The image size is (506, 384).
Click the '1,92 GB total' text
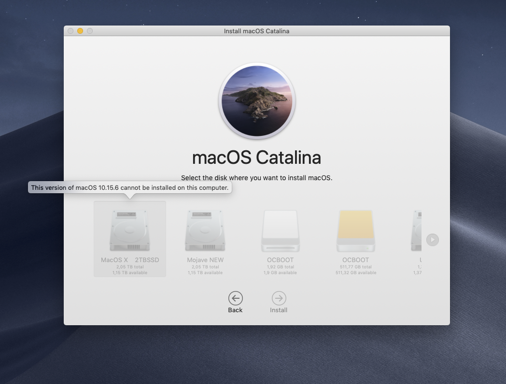pos(281,267)
